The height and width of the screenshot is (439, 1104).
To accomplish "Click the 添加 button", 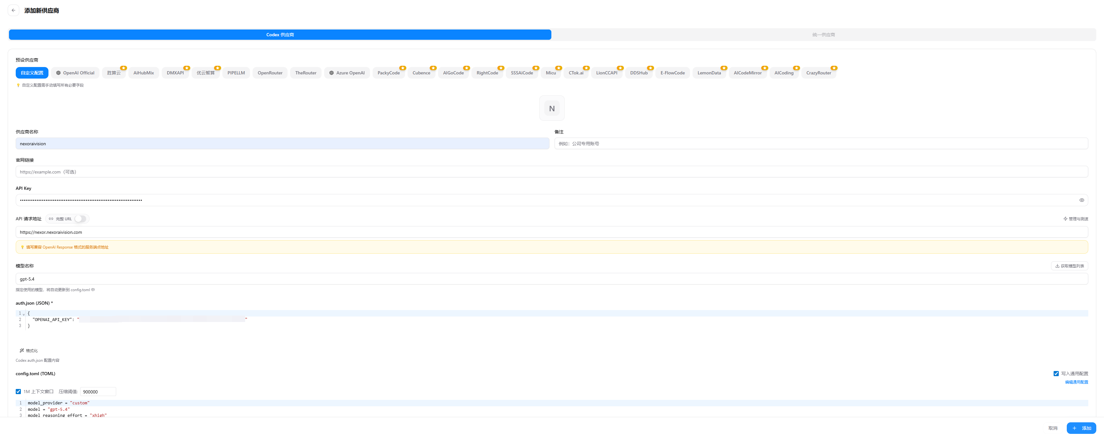I will point(1082,428).
